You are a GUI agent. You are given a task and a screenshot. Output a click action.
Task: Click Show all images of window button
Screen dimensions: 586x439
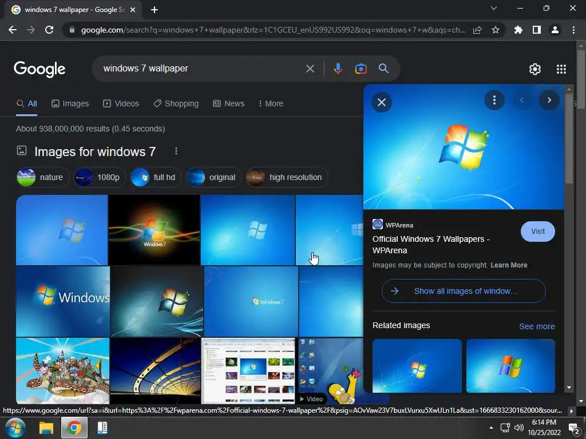coord(464,291)
